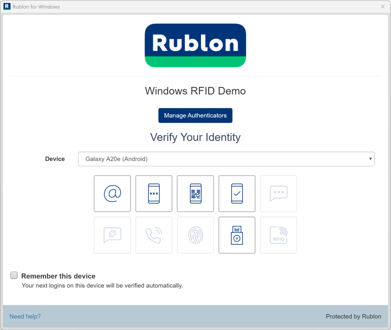Select the YubiKey security key method

[x=237, y=235]
